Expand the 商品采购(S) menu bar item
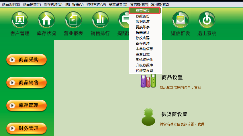The image size is (243, 136). 11,5
